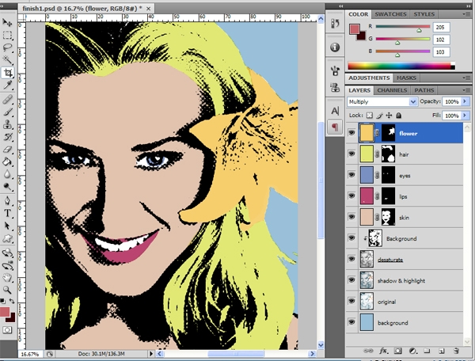Image resolution: width=475 pixels, height=361 pixels.
Task: Click the foreground color swatch in toolbar
Action: (x=4, y=312)
